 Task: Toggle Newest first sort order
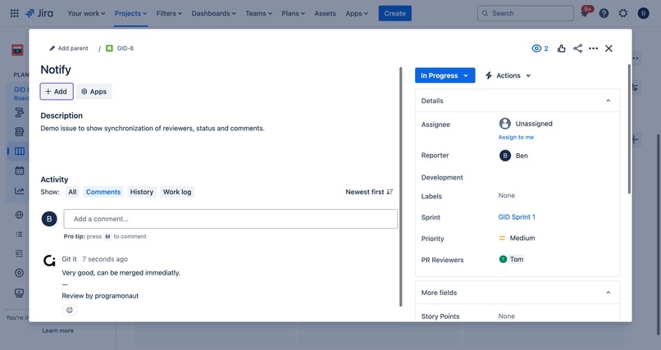(x=369, y=192)
